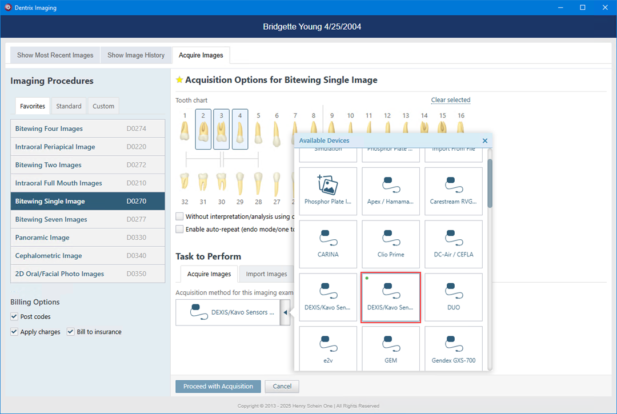Switch to the Import Images tab
This screenshot has height=414, width=617.
pyautogui.click(x=266, y=274)
